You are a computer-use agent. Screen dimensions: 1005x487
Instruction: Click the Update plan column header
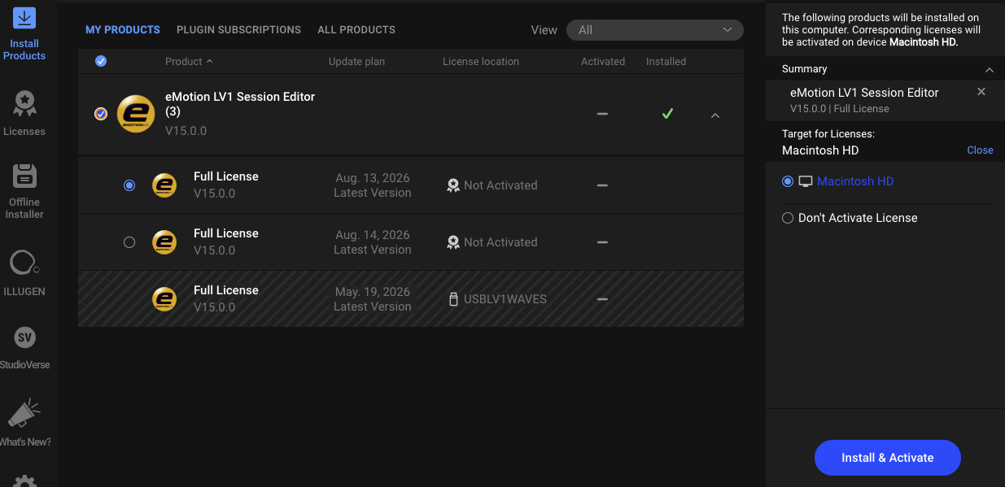356,62
